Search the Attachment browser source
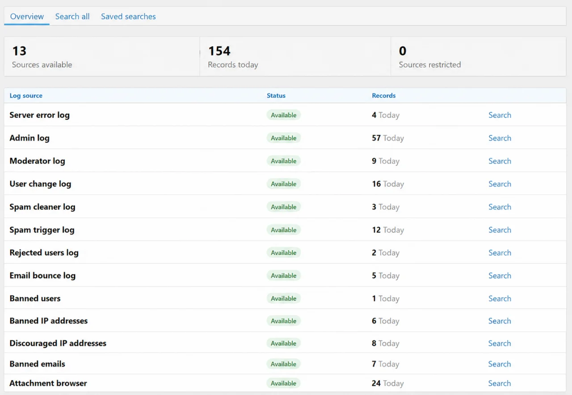Image resolution: width=572 pixels, height=395 pixels. 500,383
